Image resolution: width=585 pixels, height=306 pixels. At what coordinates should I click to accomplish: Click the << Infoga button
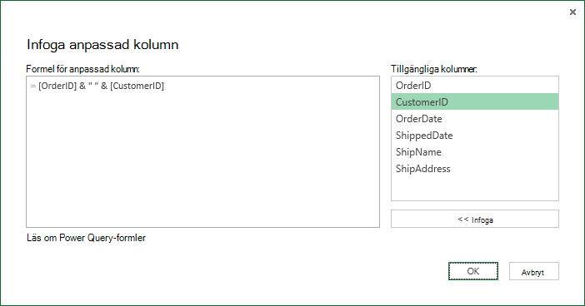click(x=474, y=219)
